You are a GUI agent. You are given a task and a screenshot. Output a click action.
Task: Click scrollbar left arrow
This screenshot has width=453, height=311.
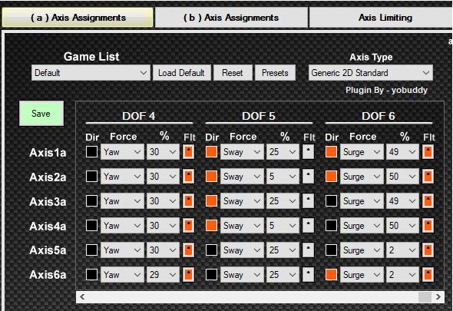(x=82, y=297)
